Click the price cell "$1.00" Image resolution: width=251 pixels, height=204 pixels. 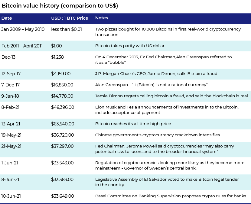[57, 46]
